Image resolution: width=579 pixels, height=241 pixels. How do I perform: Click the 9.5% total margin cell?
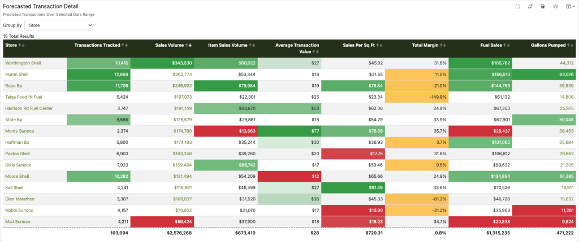[x=417, y=165]
